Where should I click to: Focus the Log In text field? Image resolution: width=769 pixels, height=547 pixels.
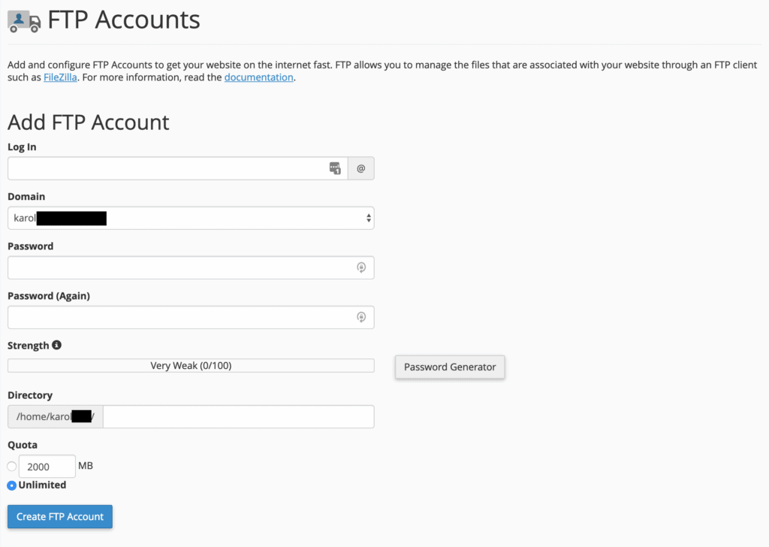[165, 169]
